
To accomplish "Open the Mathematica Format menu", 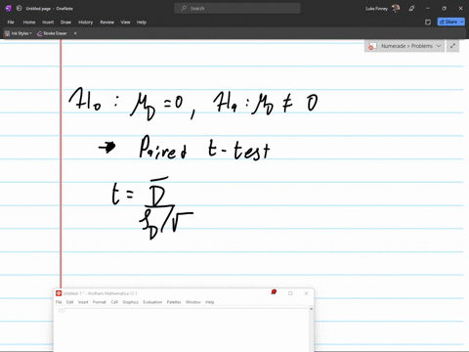I will pyautogui.click(x=100, y=302).
